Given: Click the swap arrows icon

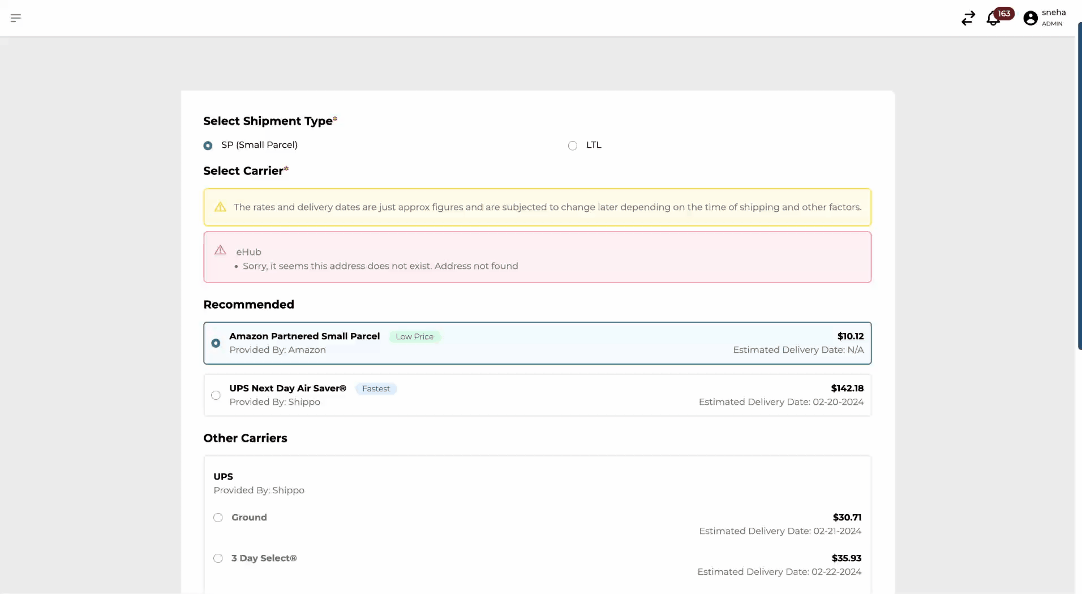Looking at the screenshot, I should pos(968,18).
